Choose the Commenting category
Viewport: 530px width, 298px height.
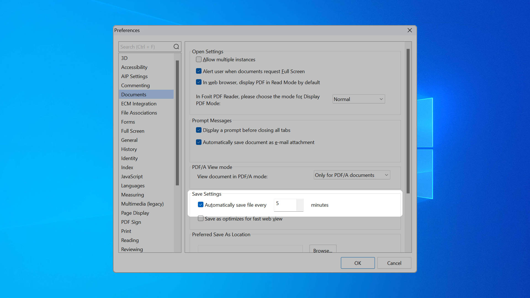coord(146,85)
